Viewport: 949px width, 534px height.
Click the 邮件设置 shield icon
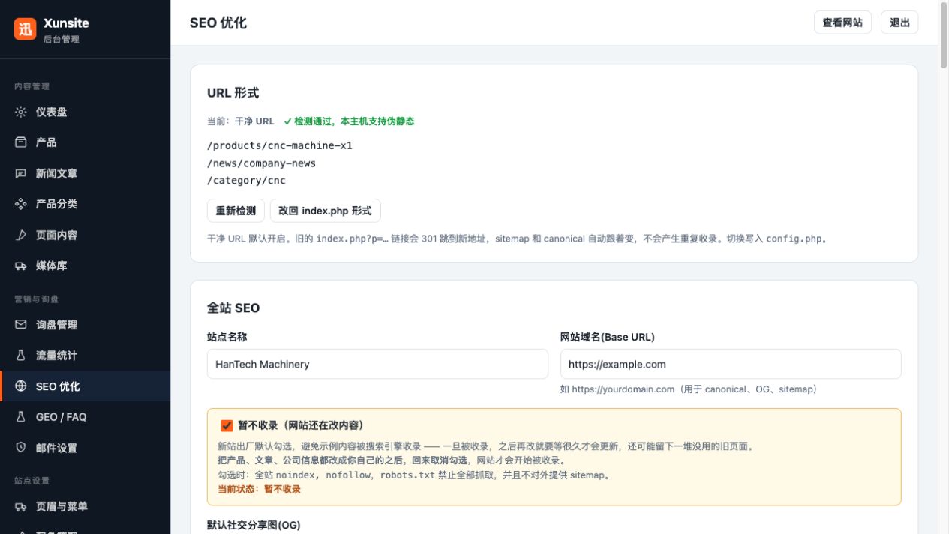21,448
